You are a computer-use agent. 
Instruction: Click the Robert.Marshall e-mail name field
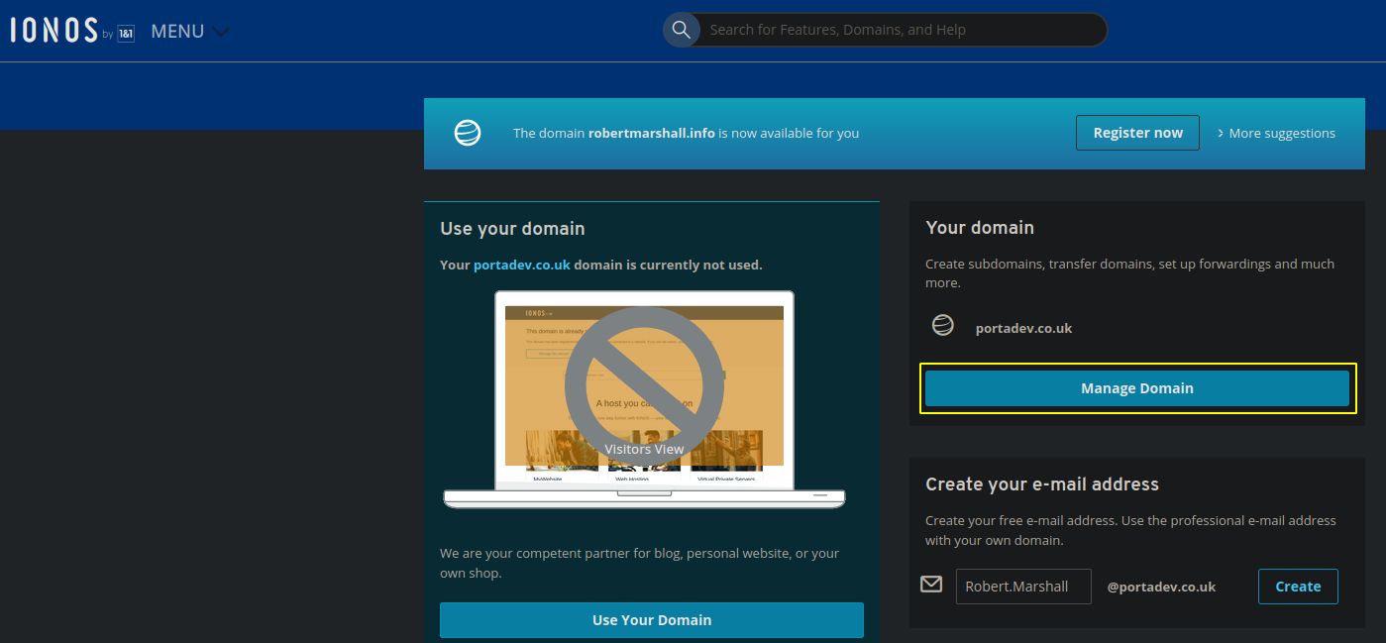[1023, 587]
